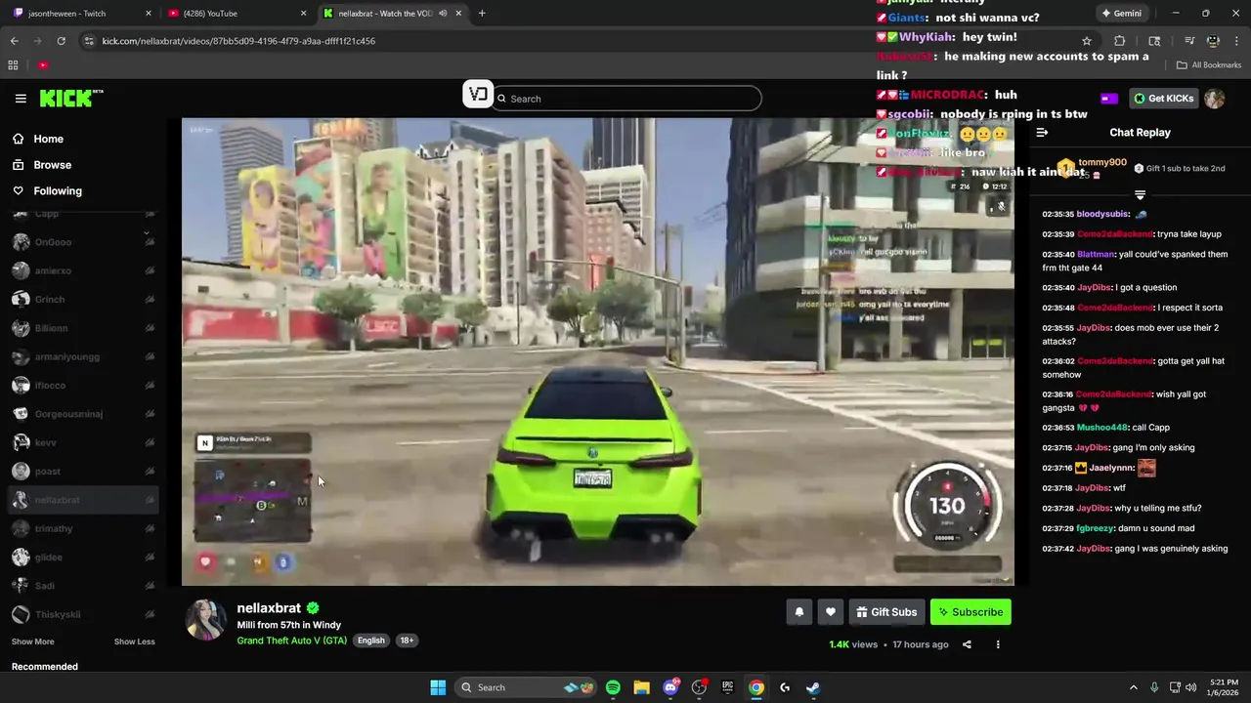Collapse the Chat Replay panel arrow
The image size is (1251, 703).
[x=1042, y=133]
